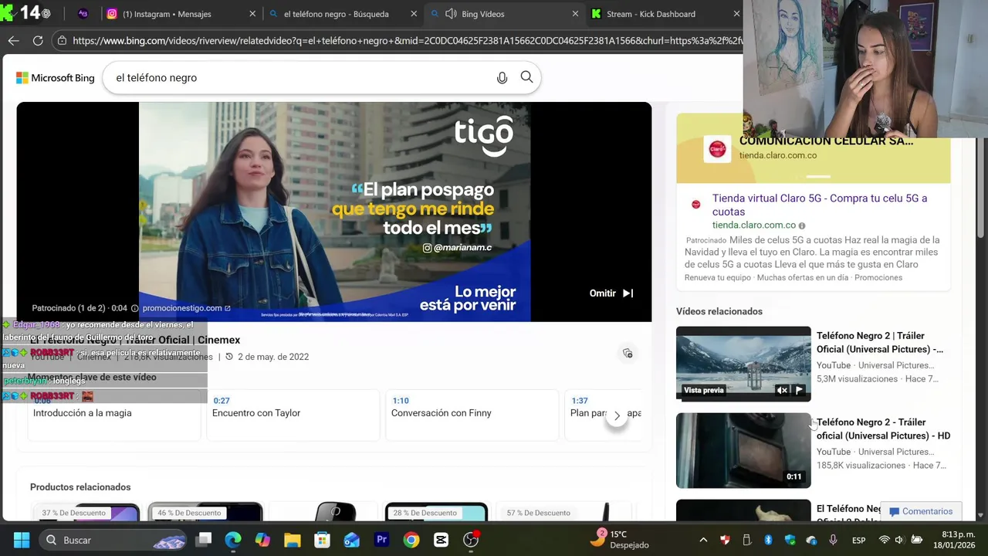Open Teléfono Negro 2 Tráiler Oficial thumbnail

(x=743, y=364)
